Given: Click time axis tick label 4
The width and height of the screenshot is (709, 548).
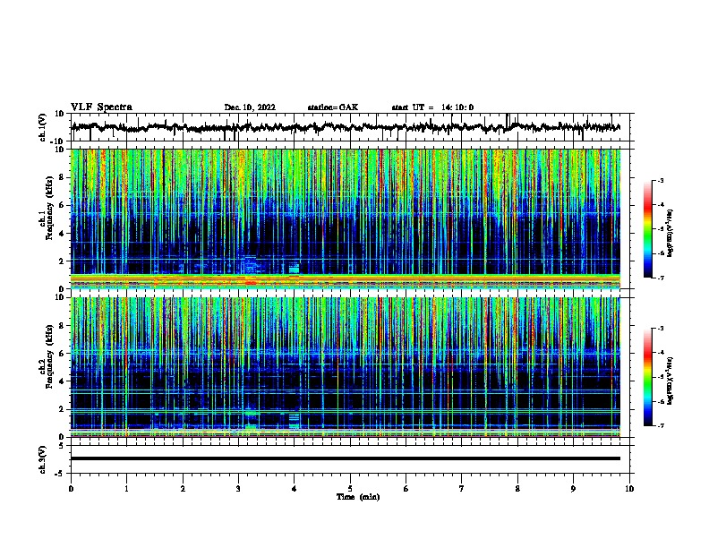Looking at the screenshot, I should pos(295,489).
